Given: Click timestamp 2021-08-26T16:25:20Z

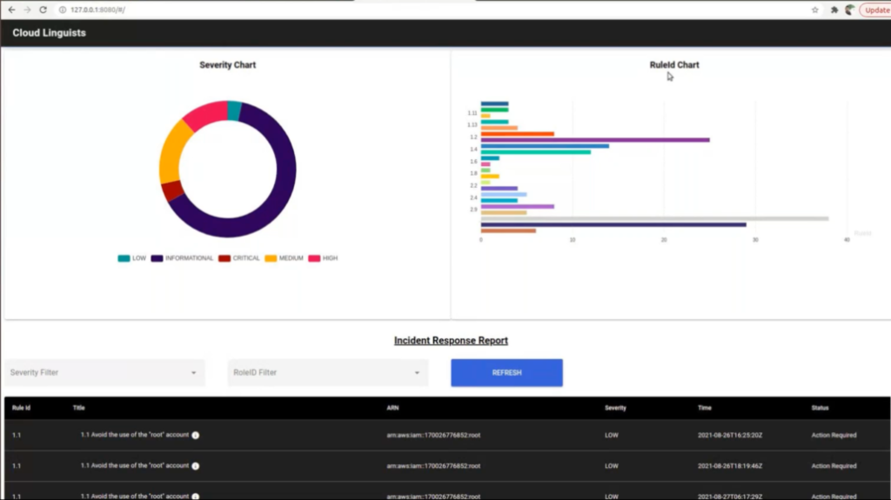Looking at the screenshot, I should (x=730, y=436).
